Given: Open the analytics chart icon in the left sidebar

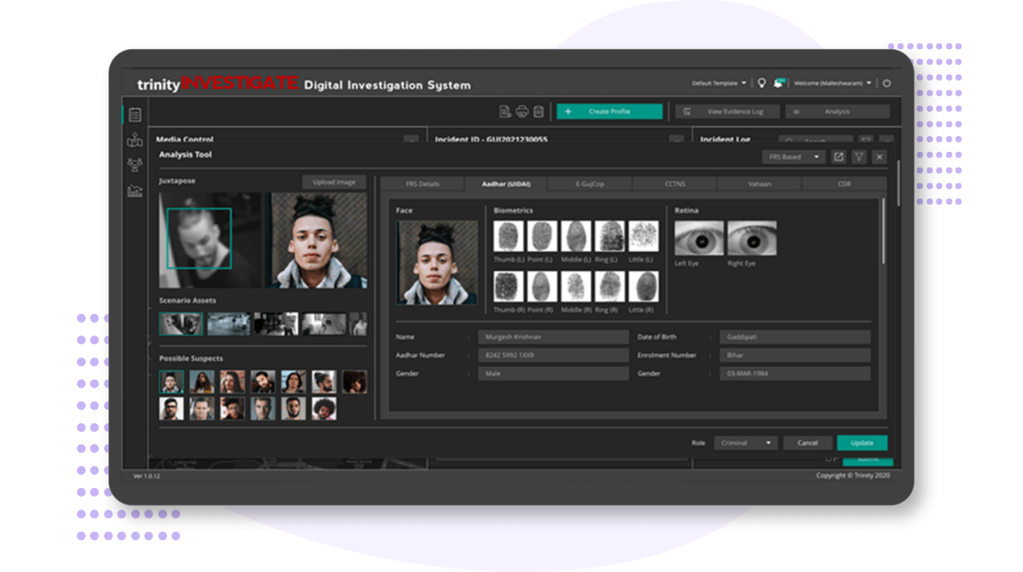Looking at the screenshot, I should (135, 191).
